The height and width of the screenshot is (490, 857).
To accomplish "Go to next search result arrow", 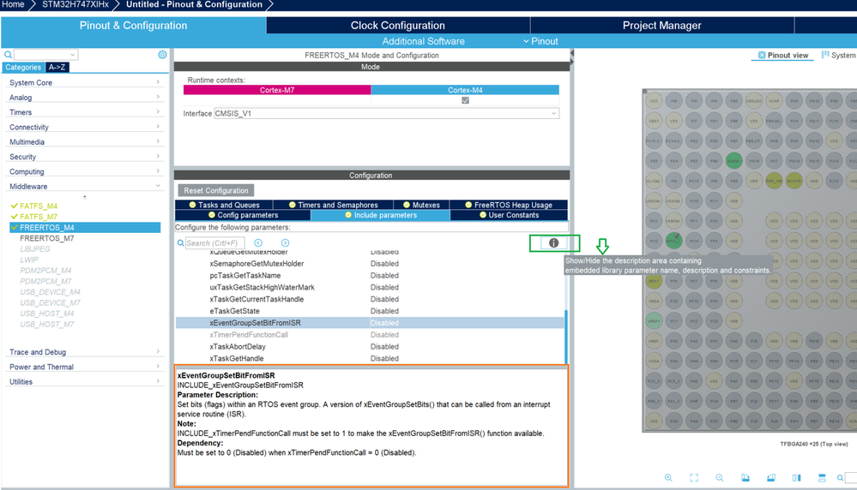I will tap(286, 242).
